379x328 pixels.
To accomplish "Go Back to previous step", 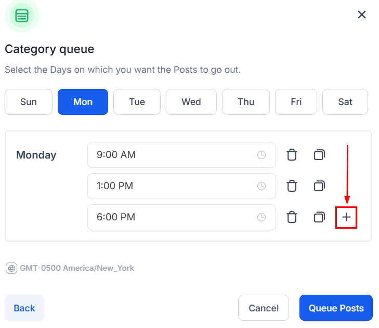I will (x=24, y=308).
